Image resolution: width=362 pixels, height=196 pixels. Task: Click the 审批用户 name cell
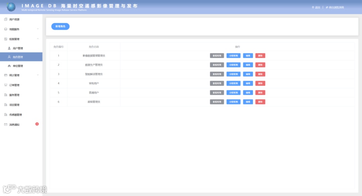[x=94, y=83]
